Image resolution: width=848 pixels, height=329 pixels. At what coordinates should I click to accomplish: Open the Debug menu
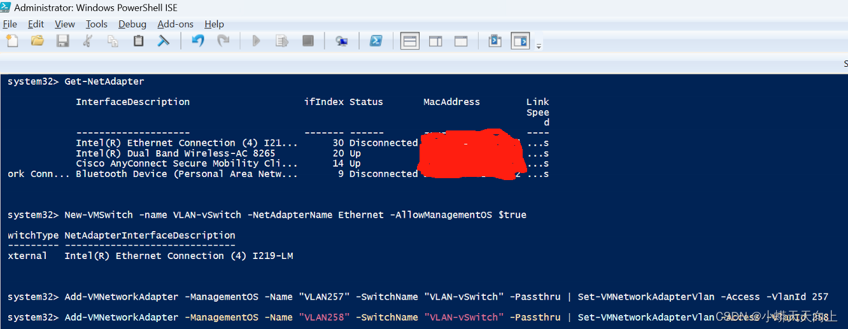[x=132, y=24]
